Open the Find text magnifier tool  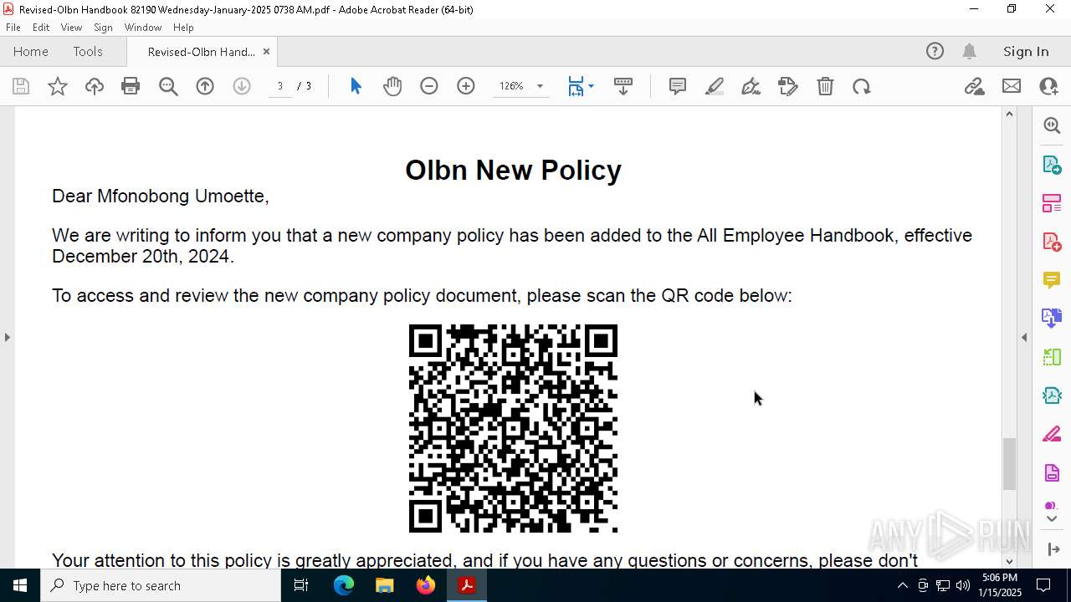coord(168,86)
